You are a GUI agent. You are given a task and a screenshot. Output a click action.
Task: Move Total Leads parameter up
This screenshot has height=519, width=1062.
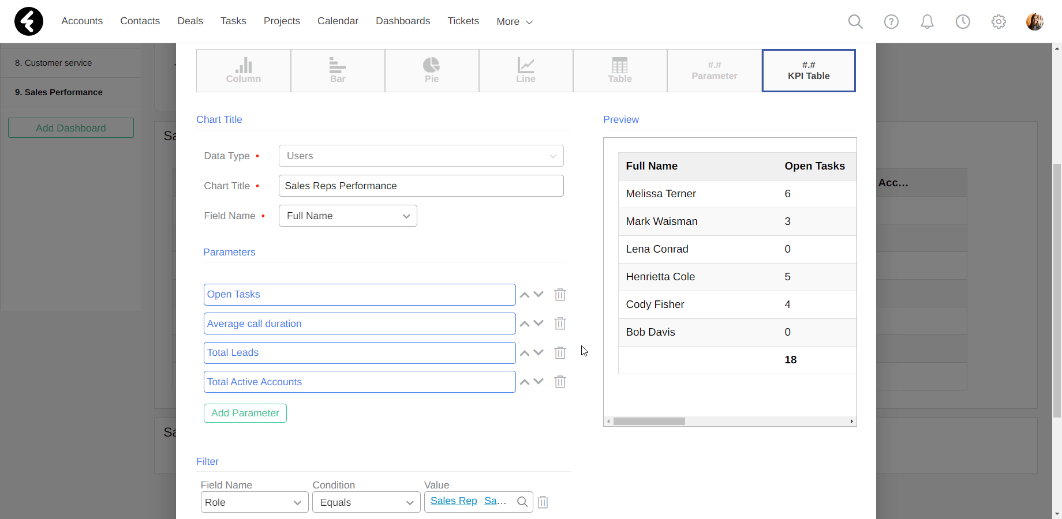tap(525, 353)
